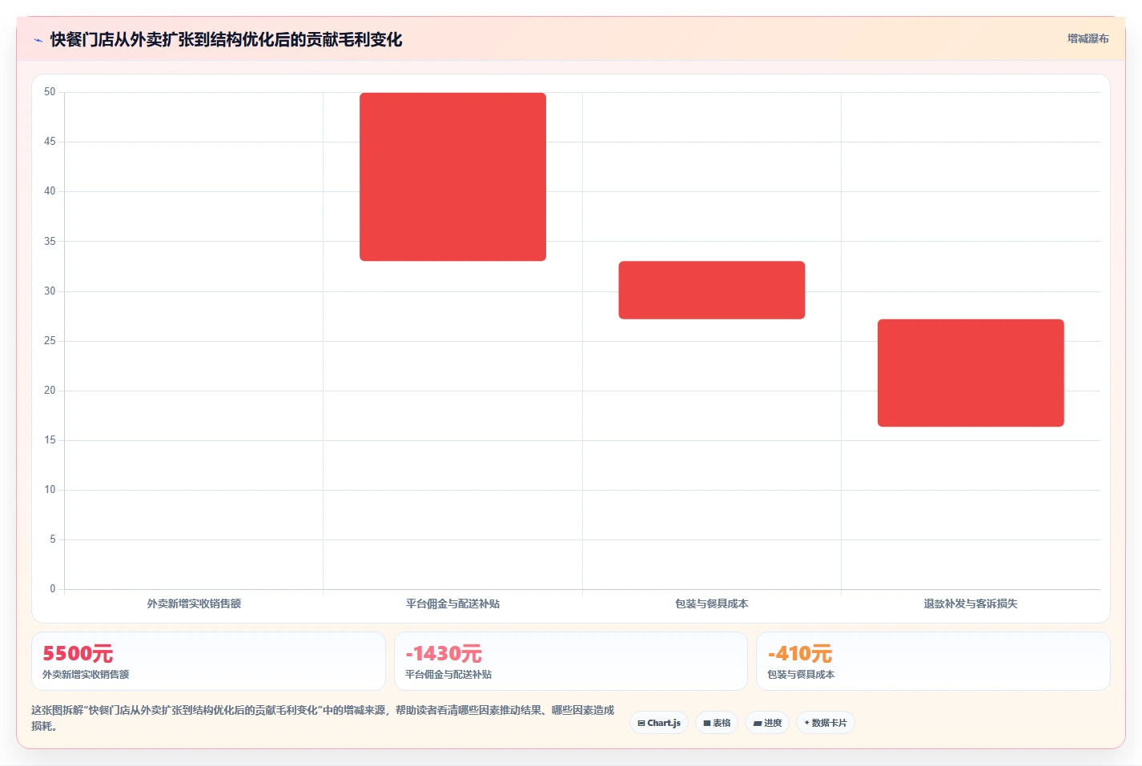Click the x-axis label 平台佣金与配送补贴
The image size is (1142, 766).
452,604
